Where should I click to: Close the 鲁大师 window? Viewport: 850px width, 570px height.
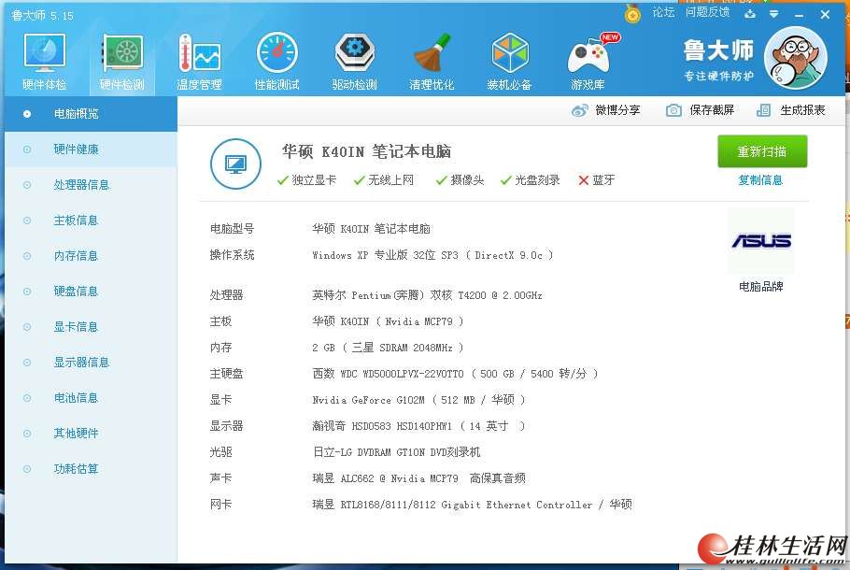(825, 15)
